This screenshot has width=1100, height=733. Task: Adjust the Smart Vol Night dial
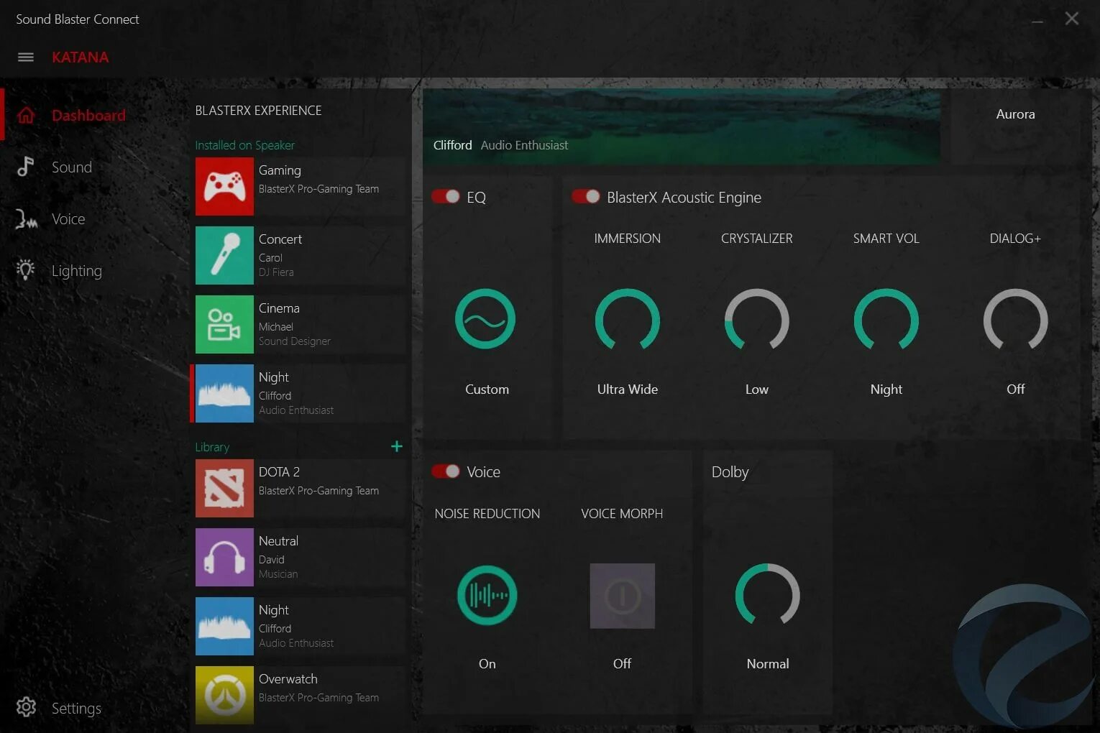[886, 319]
